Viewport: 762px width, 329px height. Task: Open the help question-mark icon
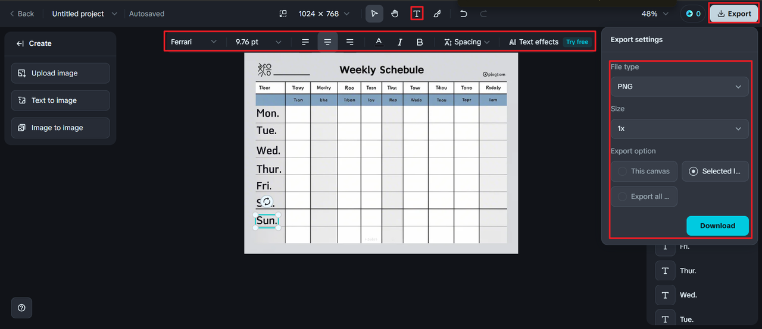pyautogui.click(x=21, y=308)
